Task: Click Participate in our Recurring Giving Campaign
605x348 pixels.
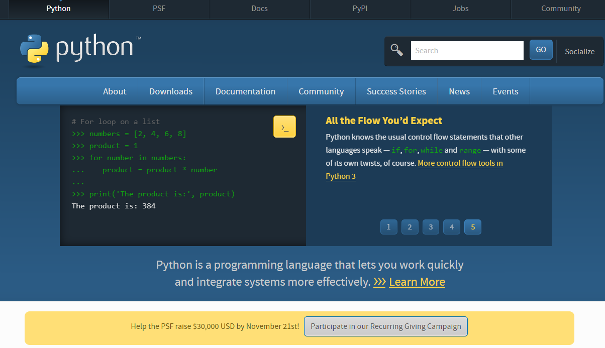Action: (x=386, y=326)
